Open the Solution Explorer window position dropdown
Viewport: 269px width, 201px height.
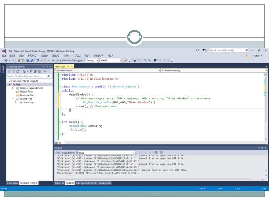point(44,67)
